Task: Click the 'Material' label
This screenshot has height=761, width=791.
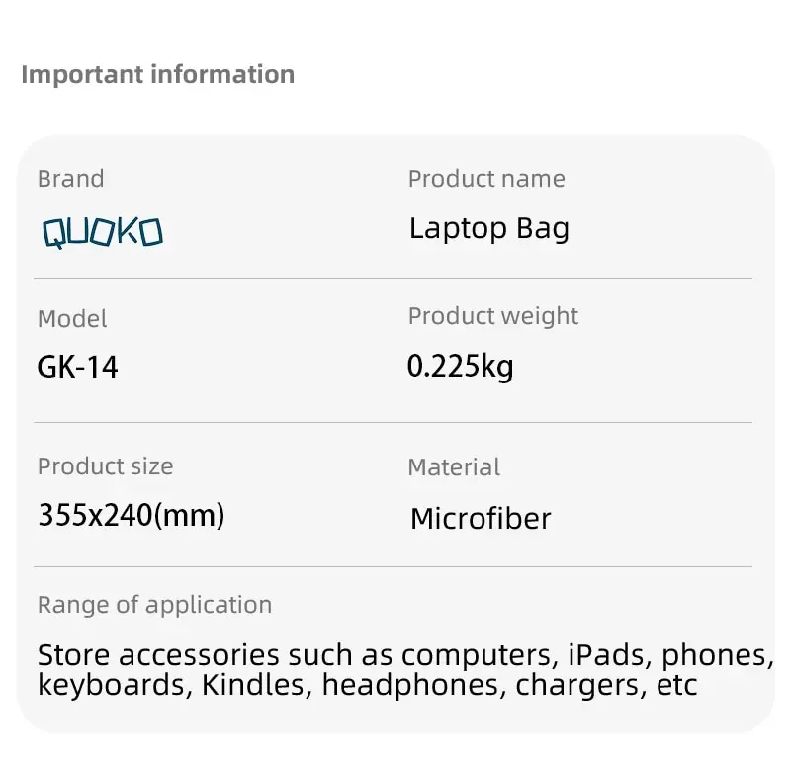Action: pos(454,466)
